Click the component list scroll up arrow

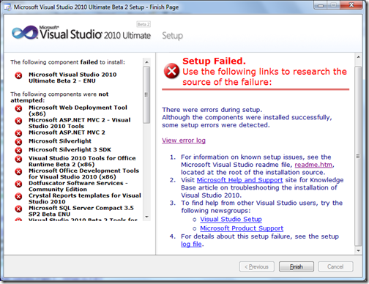pyautogui.click(x=146, y=62)
